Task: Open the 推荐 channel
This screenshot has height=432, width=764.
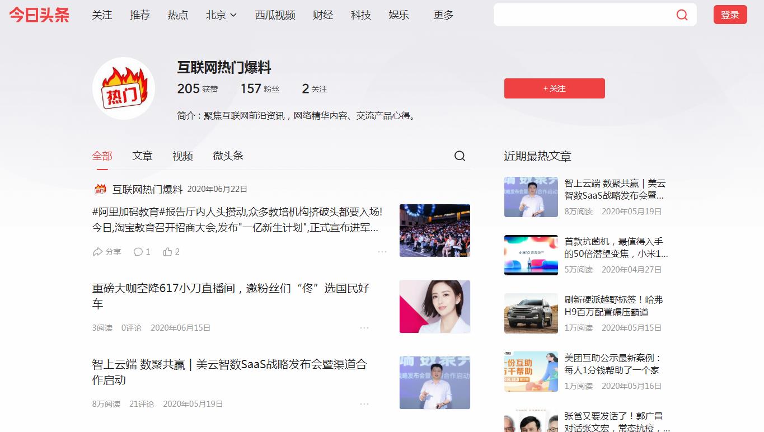Action: [x=140, y=15]
